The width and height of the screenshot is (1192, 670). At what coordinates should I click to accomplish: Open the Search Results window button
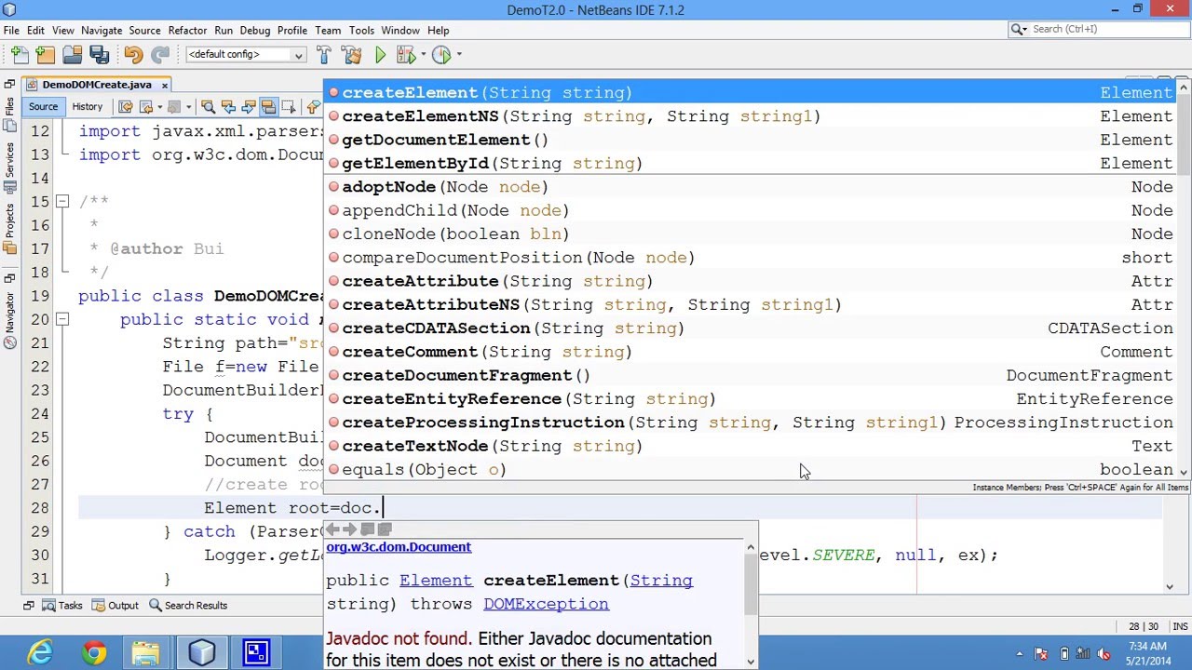187,606
